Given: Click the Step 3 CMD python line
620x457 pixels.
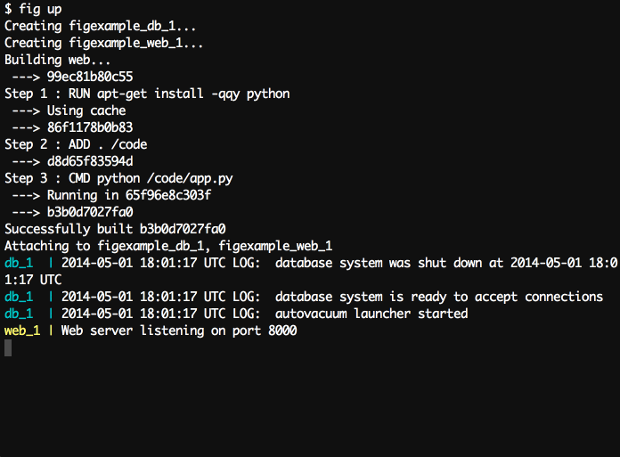Looking at the screenshot, I should tap(118, 178).
